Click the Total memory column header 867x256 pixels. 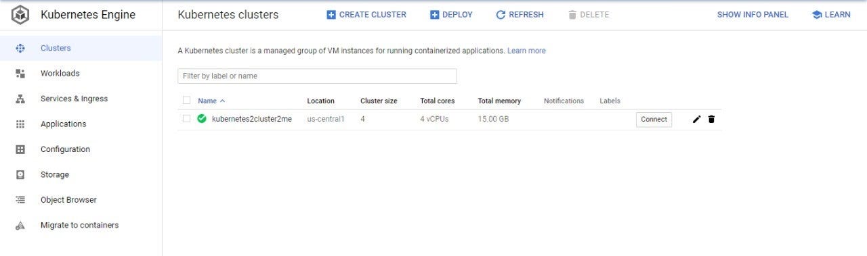click(499, 101)
